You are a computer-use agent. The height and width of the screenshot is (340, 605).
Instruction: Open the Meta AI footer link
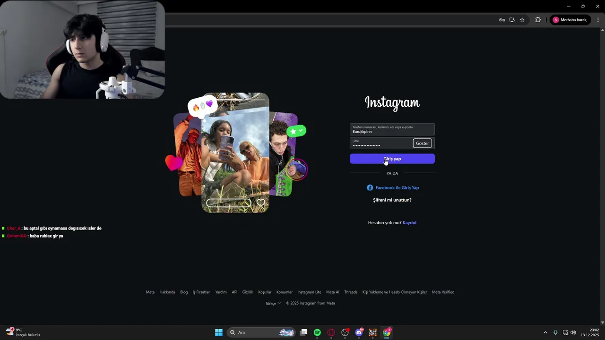(333, 292)
